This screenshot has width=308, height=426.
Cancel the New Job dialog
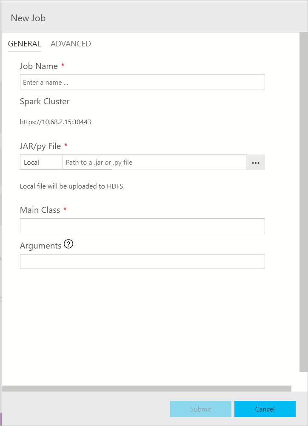point(265,409)
